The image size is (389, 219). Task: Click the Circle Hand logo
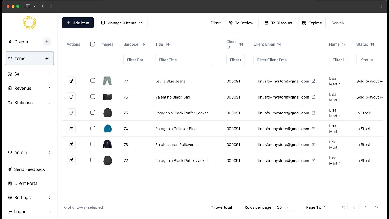[29, 23]
